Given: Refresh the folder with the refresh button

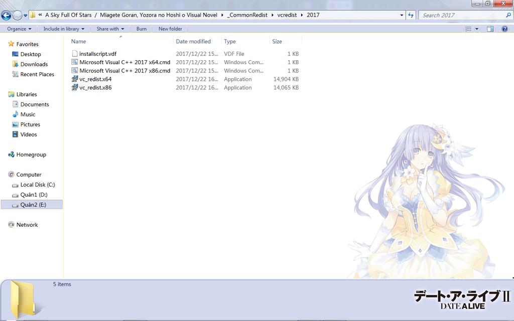Looking at the screenshot, I should pyautogui.click(x=411, y=15).
